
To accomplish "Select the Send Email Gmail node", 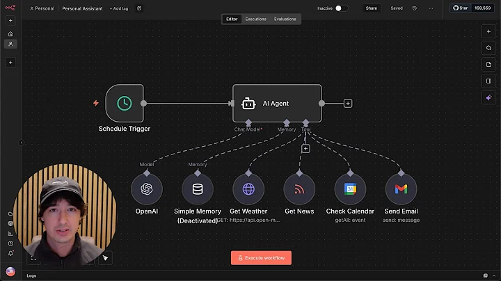I will click(401, 189).
